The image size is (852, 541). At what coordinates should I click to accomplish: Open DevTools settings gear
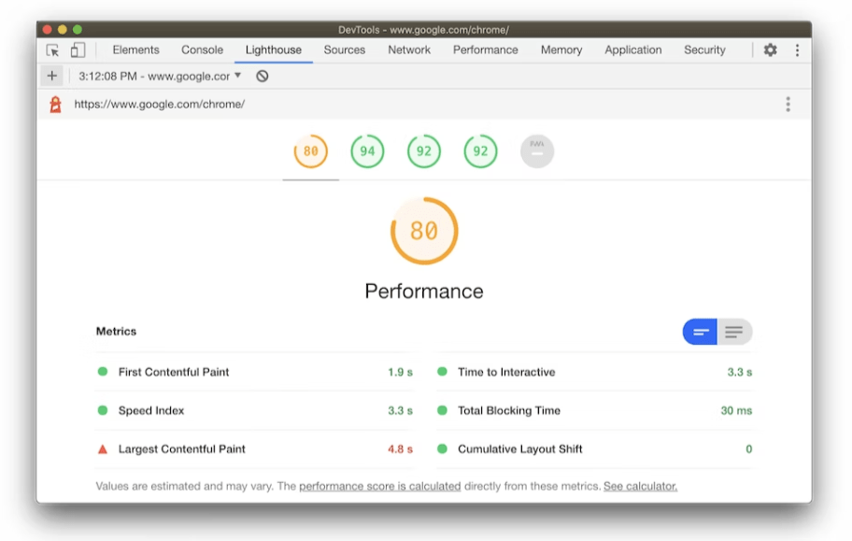pyautogui.click(x=770, y=50)
